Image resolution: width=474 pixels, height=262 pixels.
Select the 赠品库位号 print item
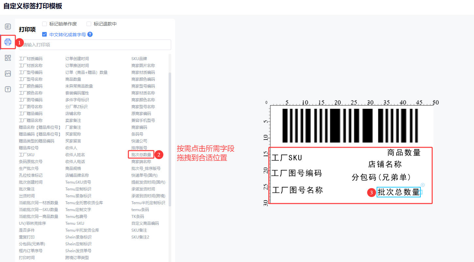point(29,148)
